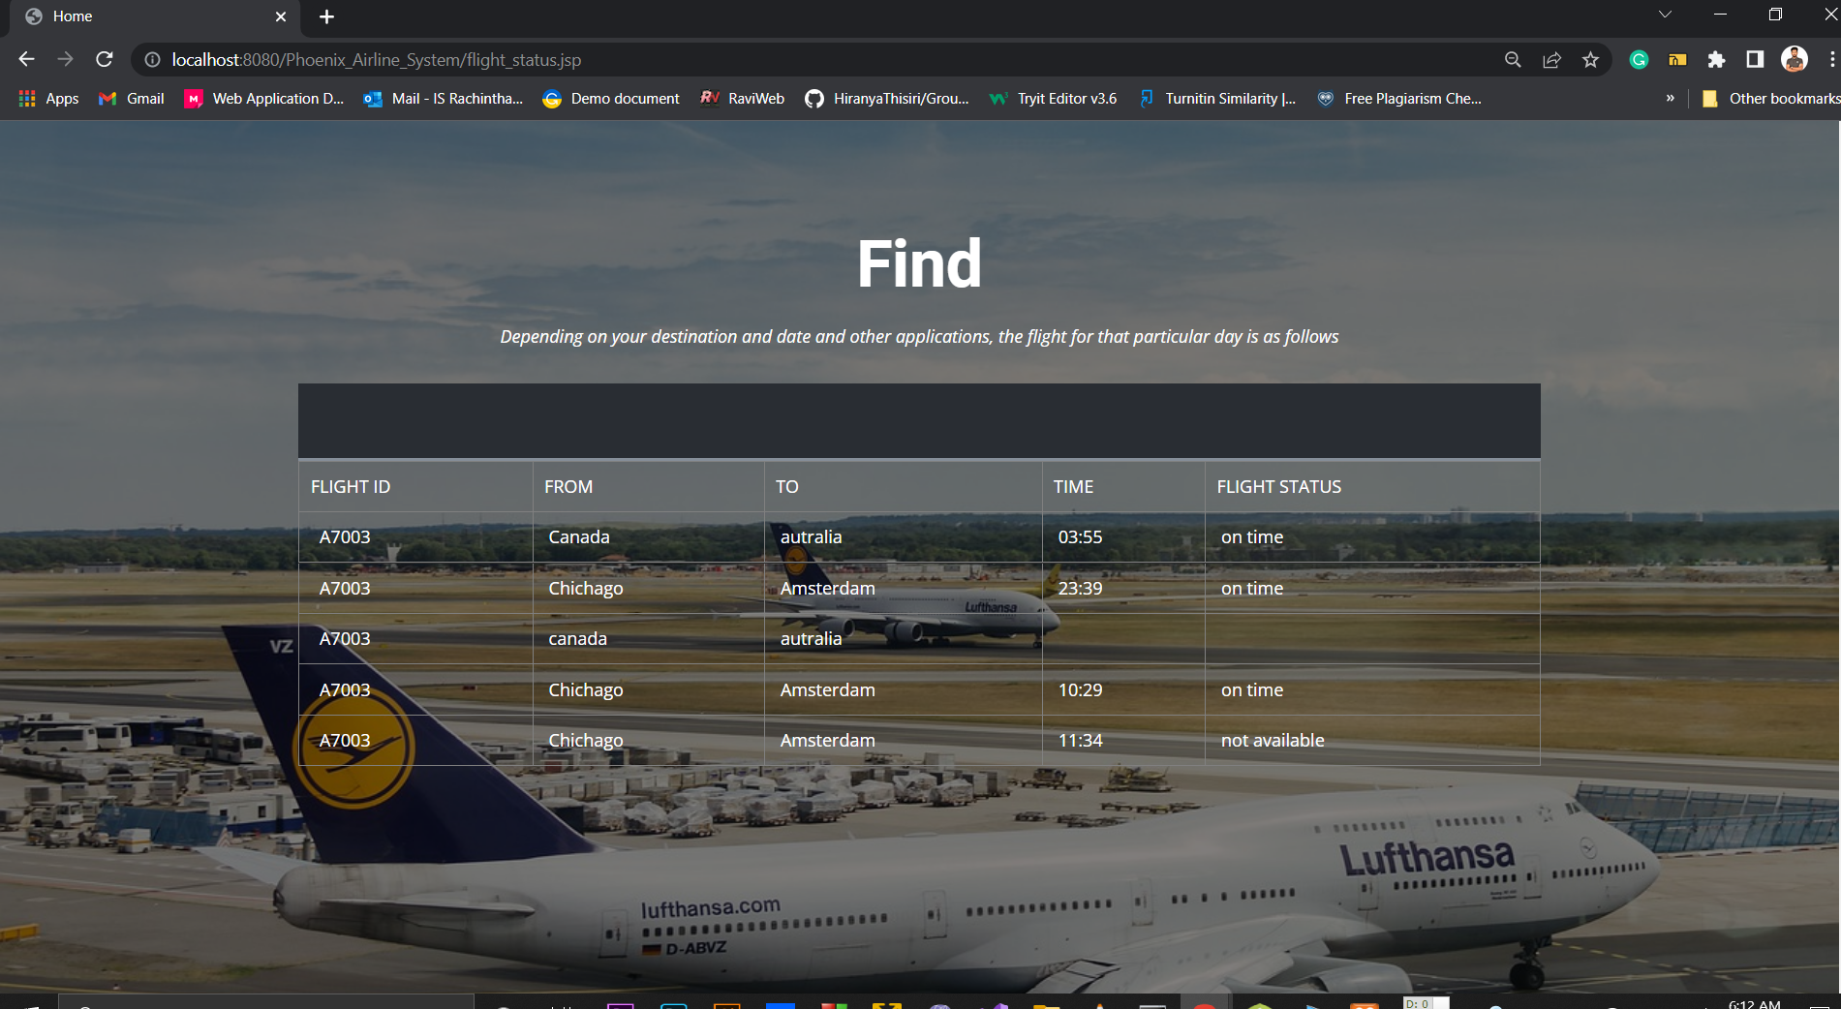The height and width of the screenshot is (1009, 1841).
Task: Click the TIME column header
Action: [x=1073, y=486]
